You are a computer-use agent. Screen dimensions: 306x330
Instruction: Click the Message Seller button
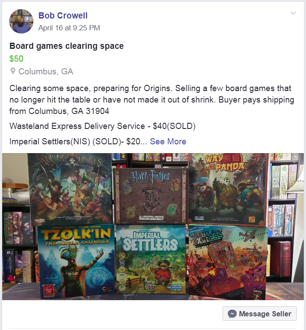(x=259, y=314)
